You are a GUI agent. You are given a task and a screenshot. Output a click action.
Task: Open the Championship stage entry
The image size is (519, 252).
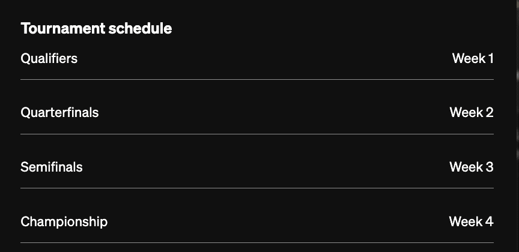tap(64, 221)
